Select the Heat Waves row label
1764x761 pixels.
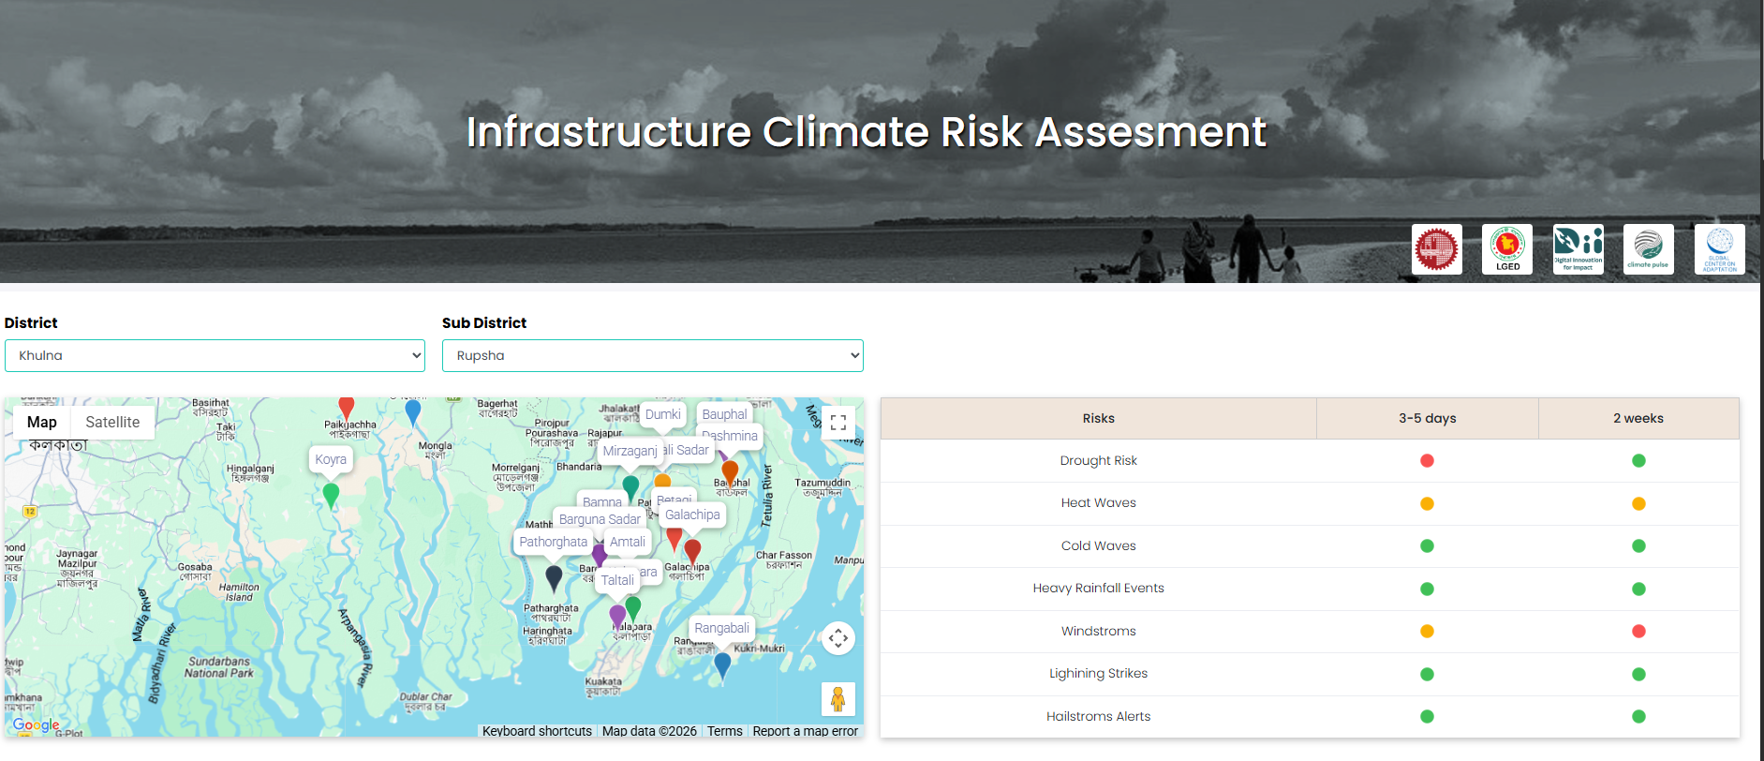(1098, 502)
